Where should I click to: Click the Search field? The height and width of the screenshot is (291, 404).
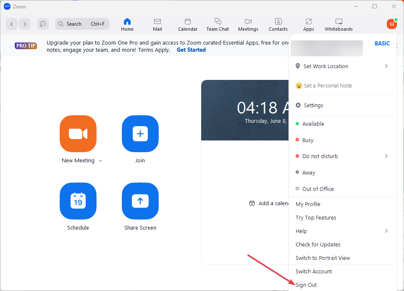tap(82, 24)
